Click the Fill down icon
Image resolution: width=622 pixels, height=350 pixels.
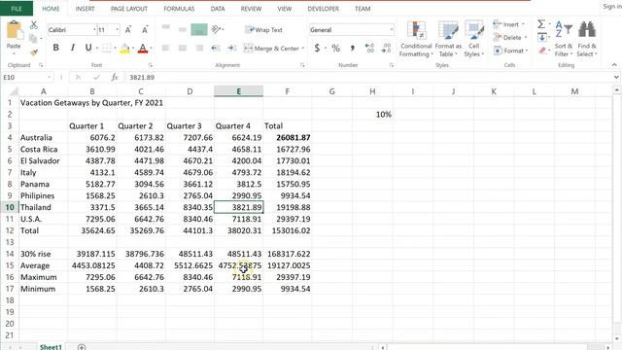pyautogui.click(x=542, y=38)
